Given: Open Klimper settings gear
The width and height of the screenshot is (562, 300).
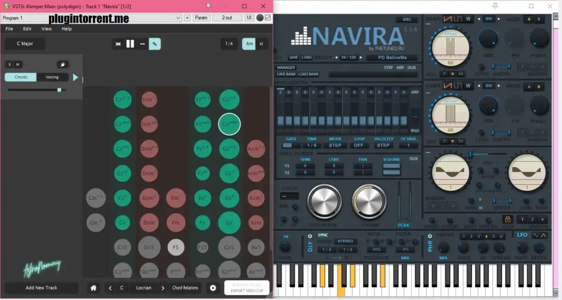Looking at the screenshot, I should [213, 288].
